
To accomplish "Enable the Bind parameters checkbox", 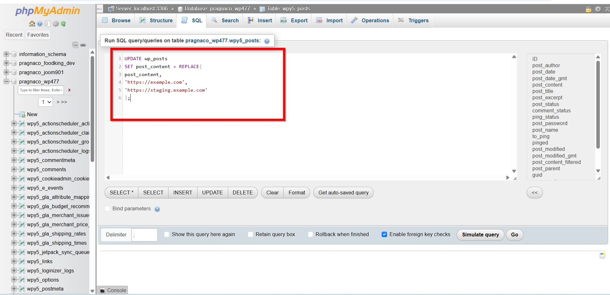I will tap(107, 209).
